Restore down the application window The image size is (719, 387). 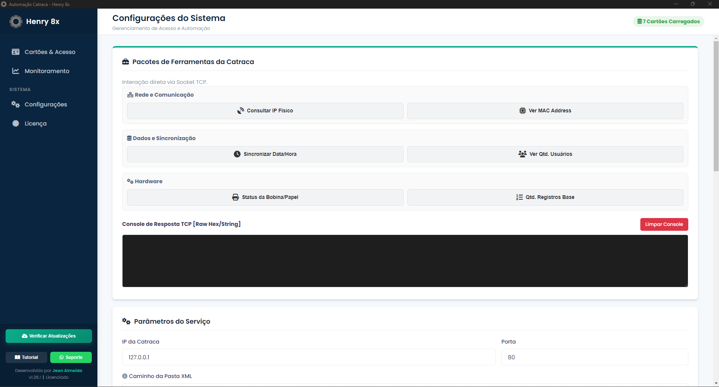click(x=693, y=4)
